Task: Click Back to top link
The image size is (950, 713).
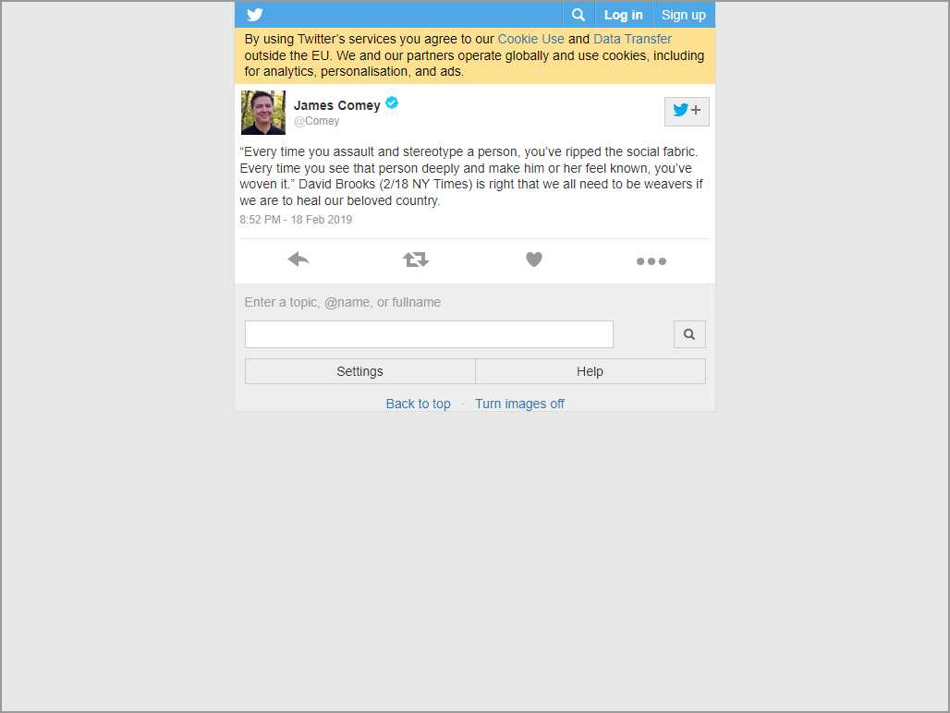Action: (418, 404)
